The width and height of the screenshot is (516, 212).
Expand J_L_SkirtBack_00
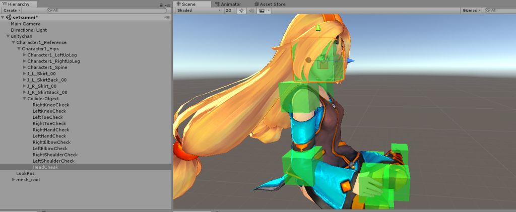pos(24,80)
